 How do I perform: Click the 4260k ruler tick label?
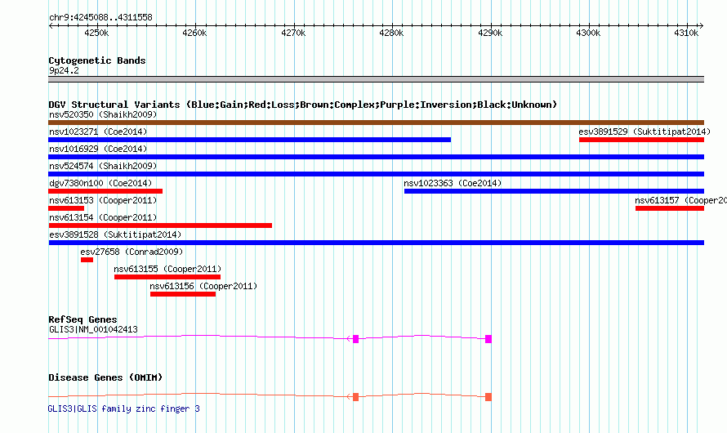coord(194,33)
